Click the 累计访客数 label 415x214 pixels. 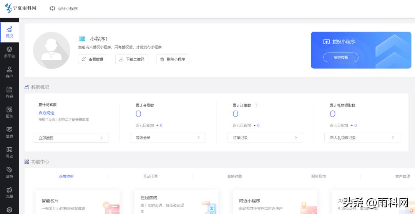(x=47, y=105)
